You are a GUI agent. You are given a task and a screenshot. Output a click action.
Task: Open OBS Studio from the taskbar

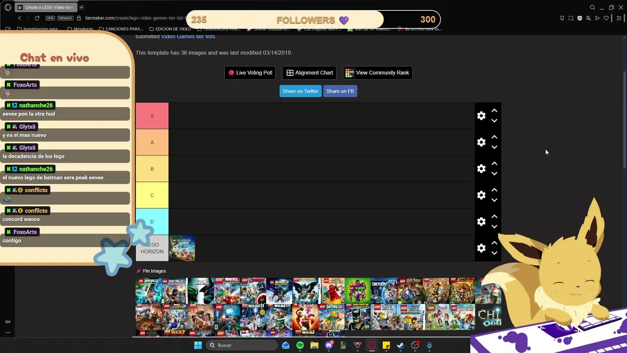click(415, 345)
